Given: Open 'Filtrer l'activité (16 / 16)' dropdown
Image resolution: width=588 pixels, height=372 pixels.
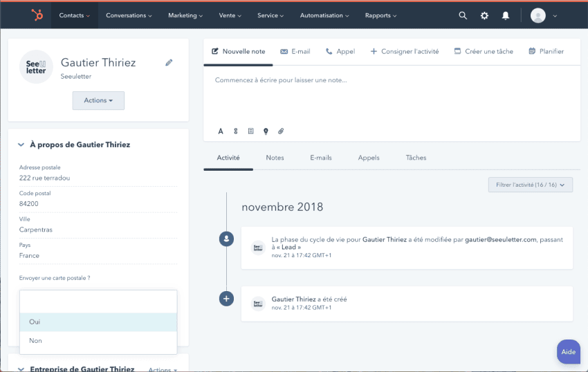Looking at the screenshot, I should 531,185.
